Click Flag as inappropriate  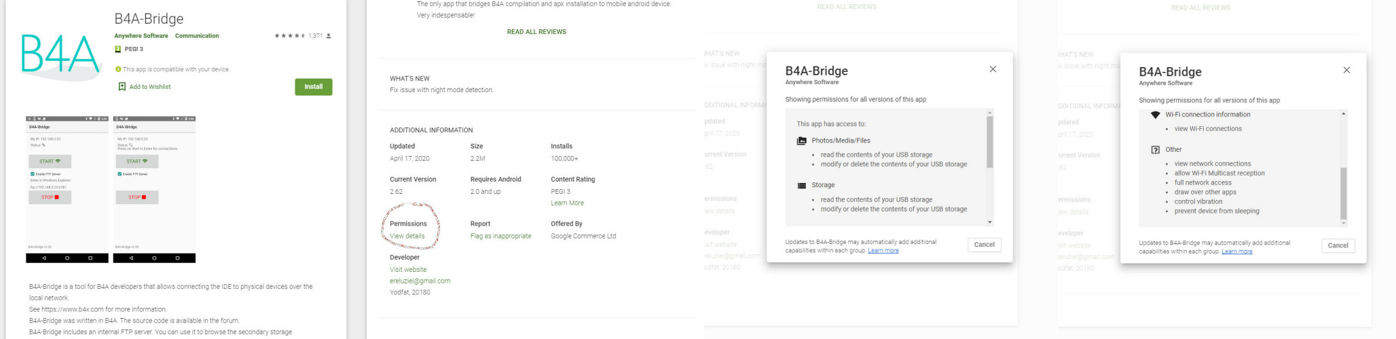click(500, 236)
